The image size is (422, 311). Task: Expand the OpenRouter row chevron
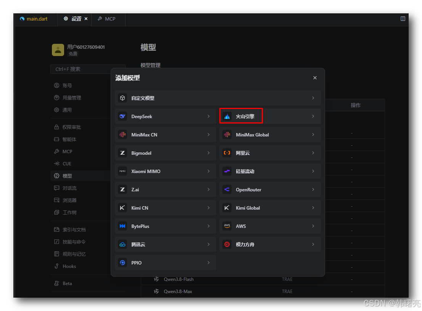coord(313,189)
